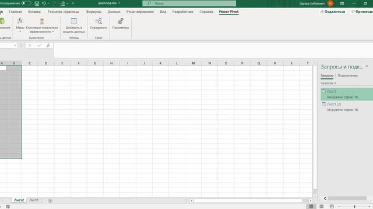Image resolution: width=373 pixels, height=209 pixels.
Task: Click the Лист1 query table icon
Action: point(324,91)
